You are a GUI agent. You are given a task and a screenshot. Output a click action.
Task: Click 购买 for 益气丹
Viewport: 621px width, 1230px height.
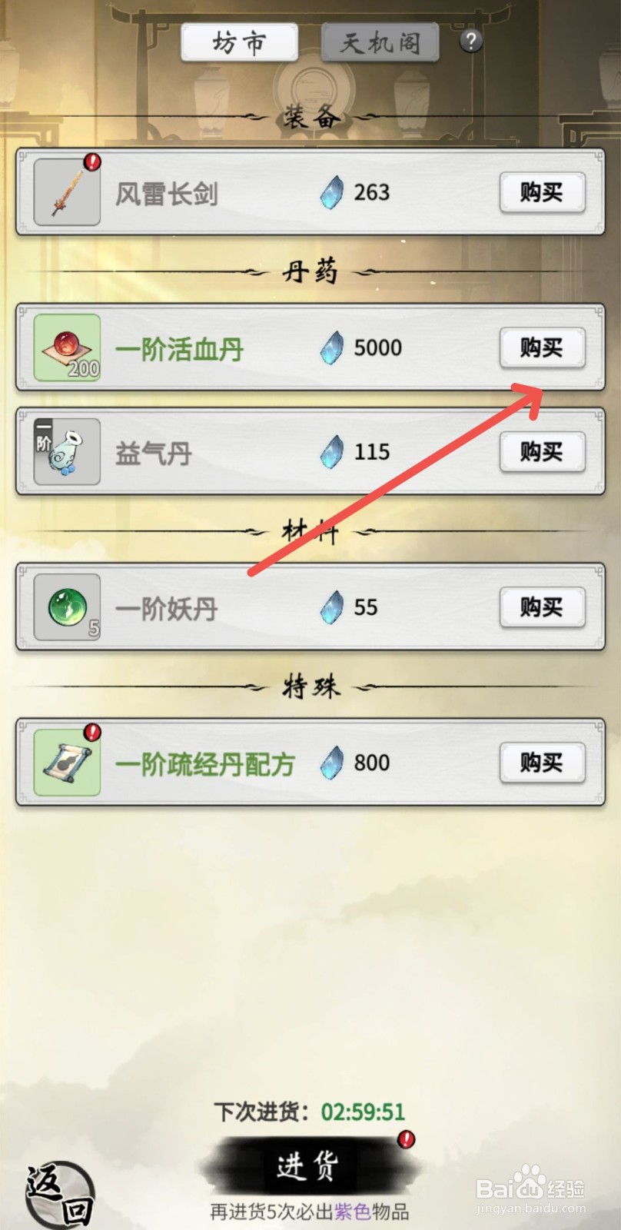click(542, 451)
